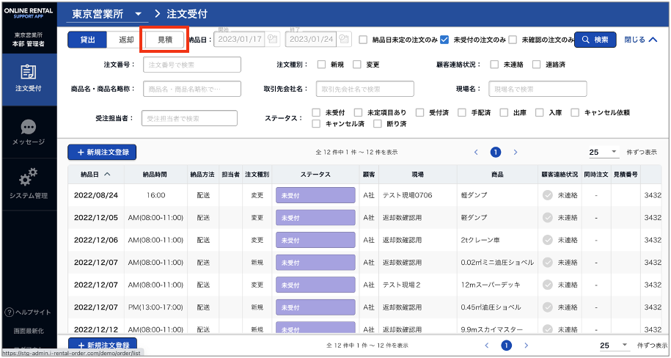Open the 注文受付 sidebar icon
Screen dimensions: 671x358
(29, 73)
